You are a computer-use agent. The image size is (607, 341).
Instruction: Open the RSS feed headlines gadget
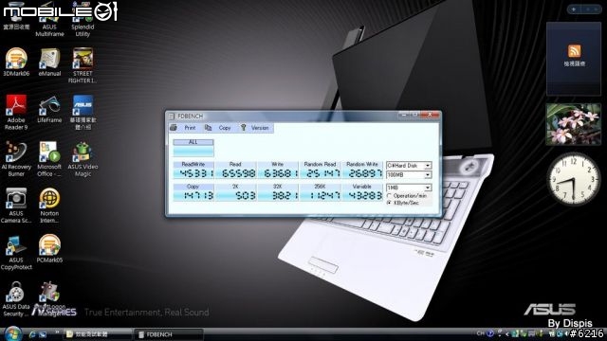574,59
